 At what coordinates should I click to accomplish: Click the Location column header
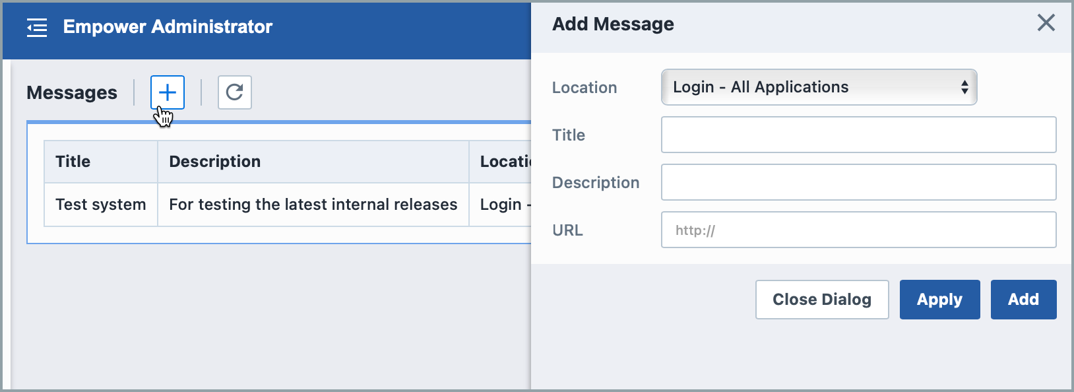click(x=505, y=162)
